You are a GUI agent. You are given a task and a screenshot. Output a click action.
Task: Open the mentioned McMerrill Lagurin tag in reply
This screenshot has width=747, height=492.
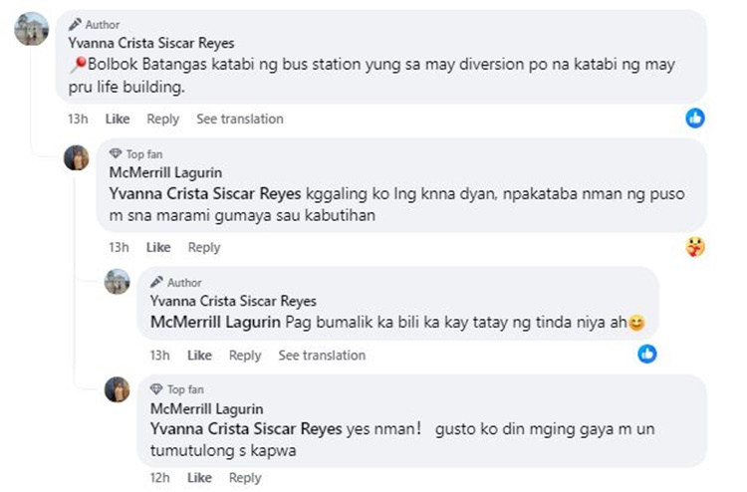click(x=215, y=323)
